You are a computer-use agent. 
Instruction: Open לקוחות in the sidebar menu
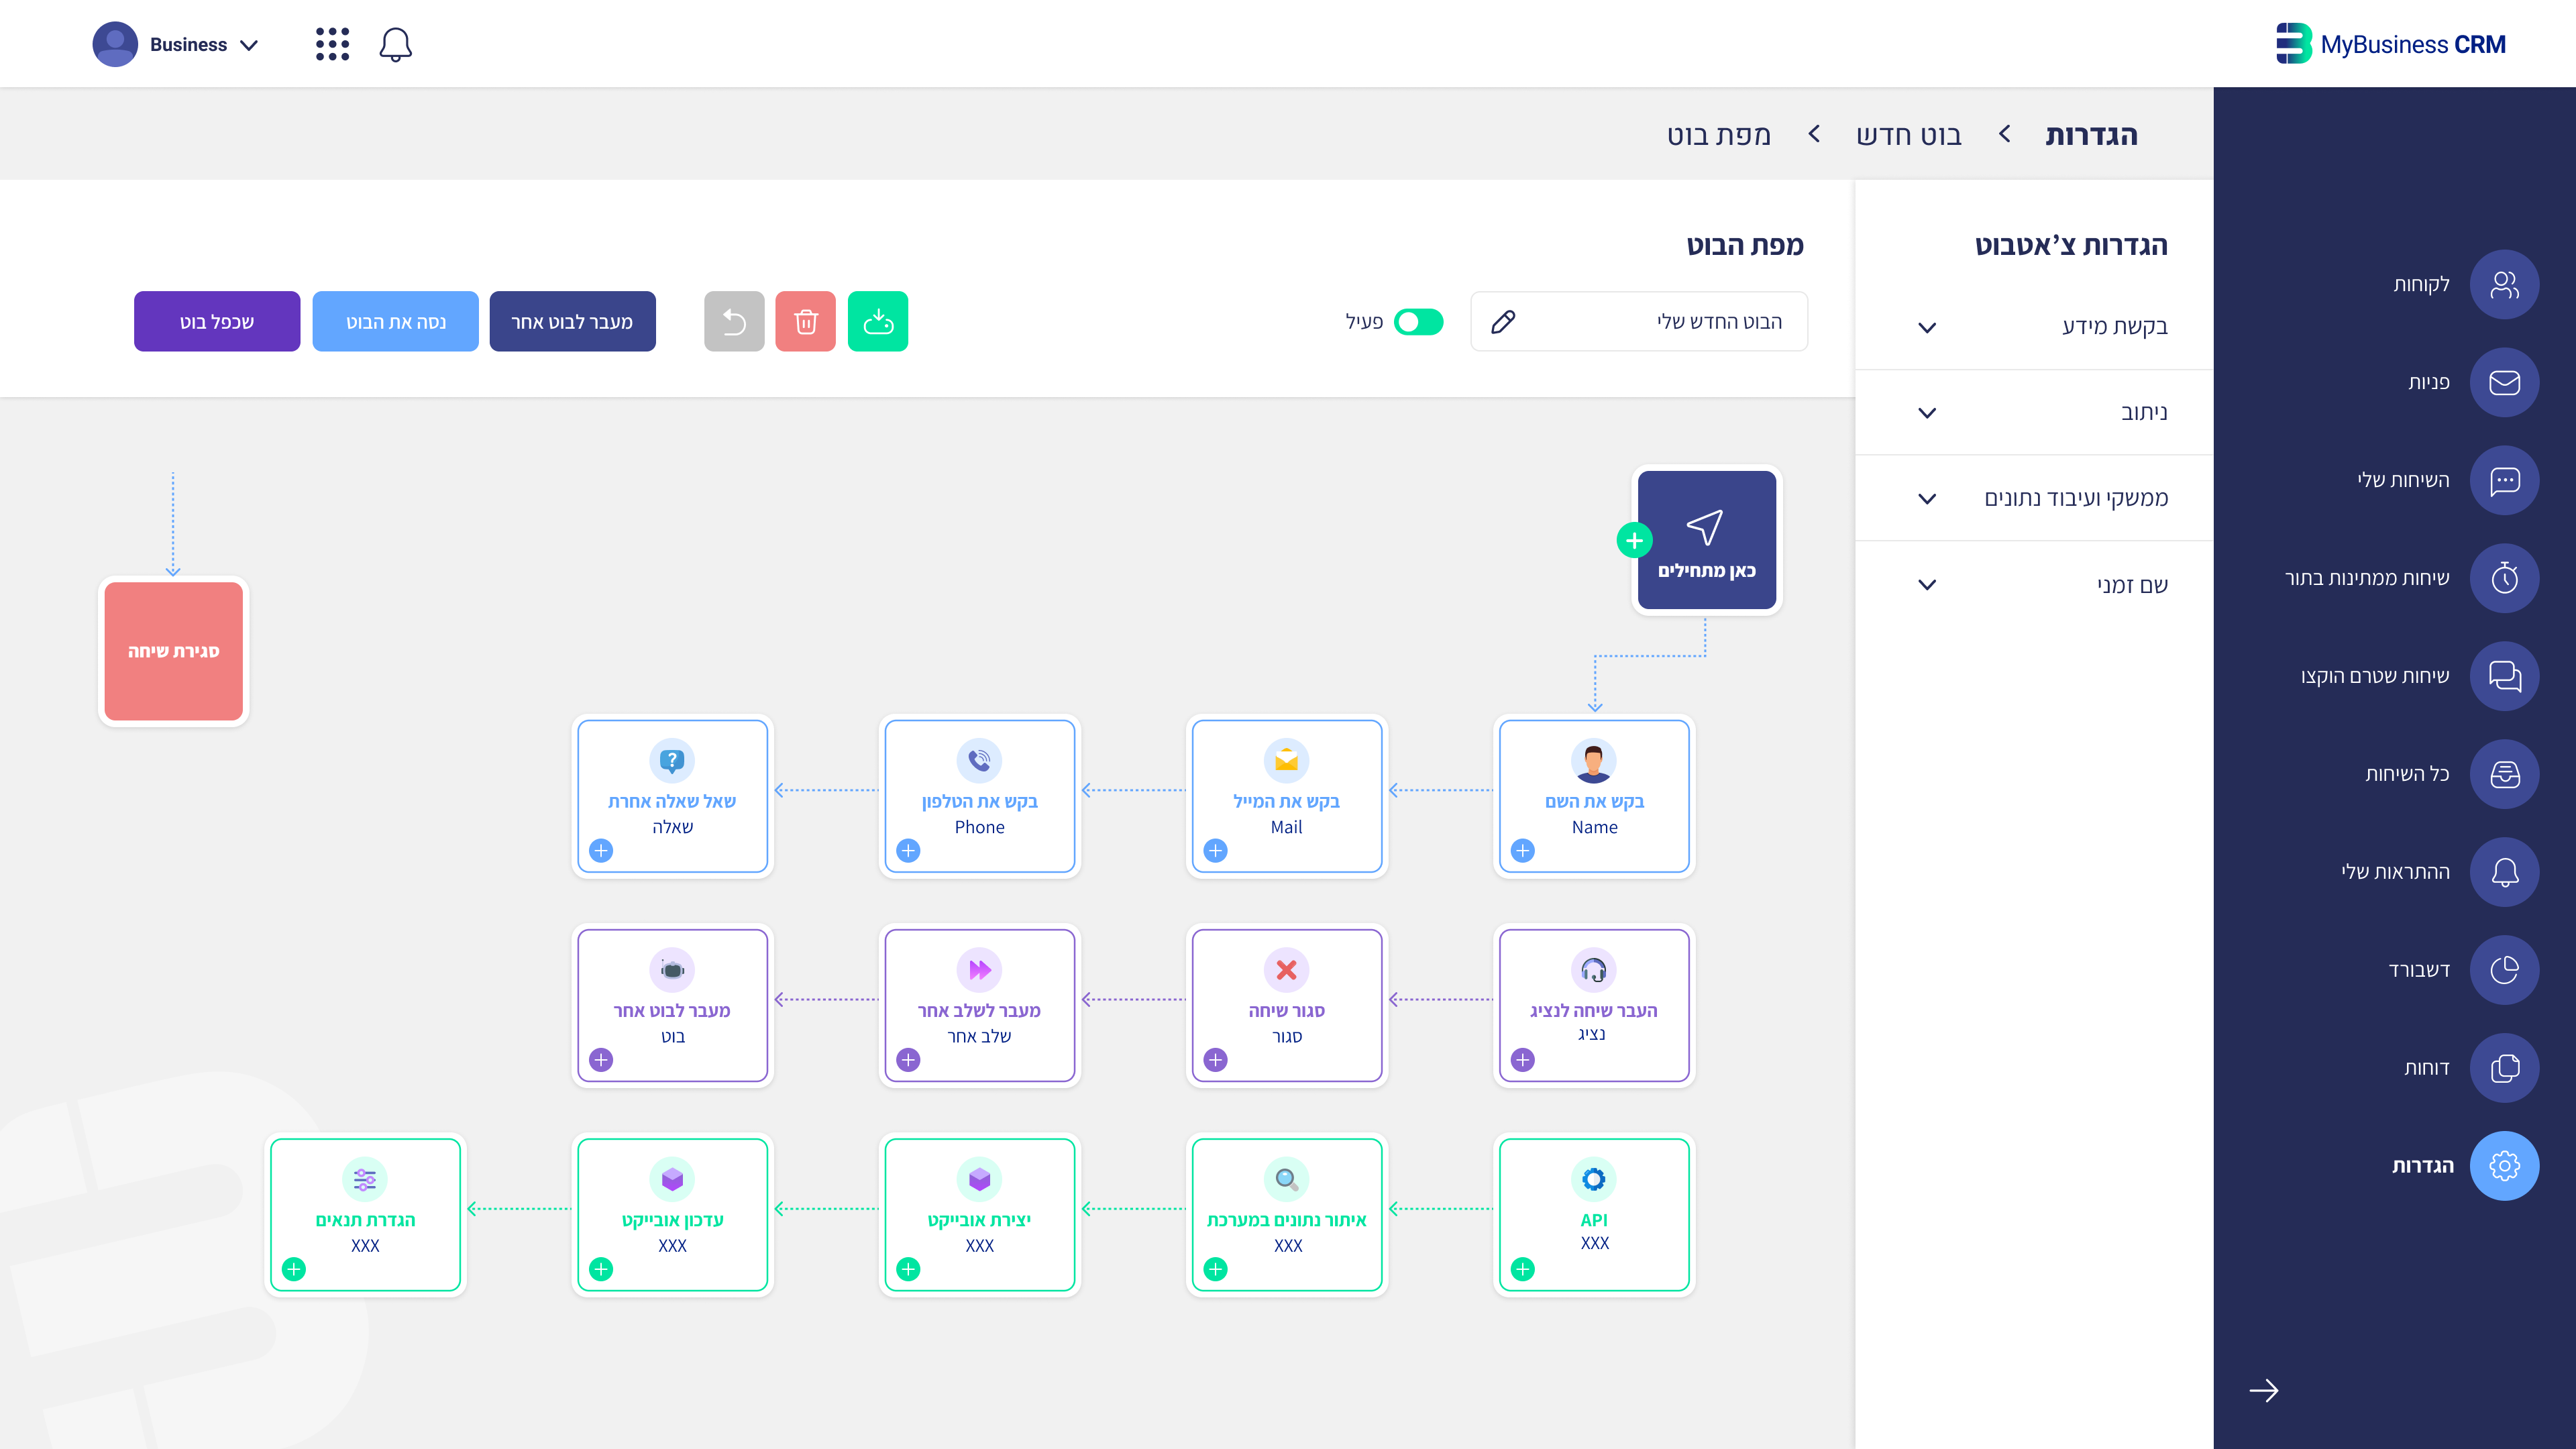click(2504, 285)
